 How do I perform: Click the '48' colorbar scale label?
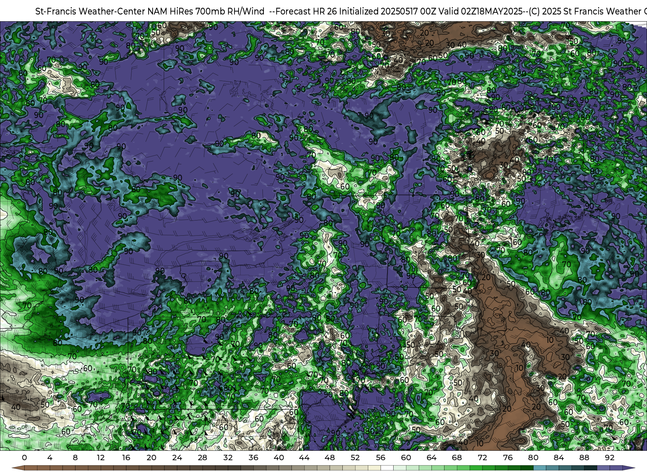coord(330,458)
